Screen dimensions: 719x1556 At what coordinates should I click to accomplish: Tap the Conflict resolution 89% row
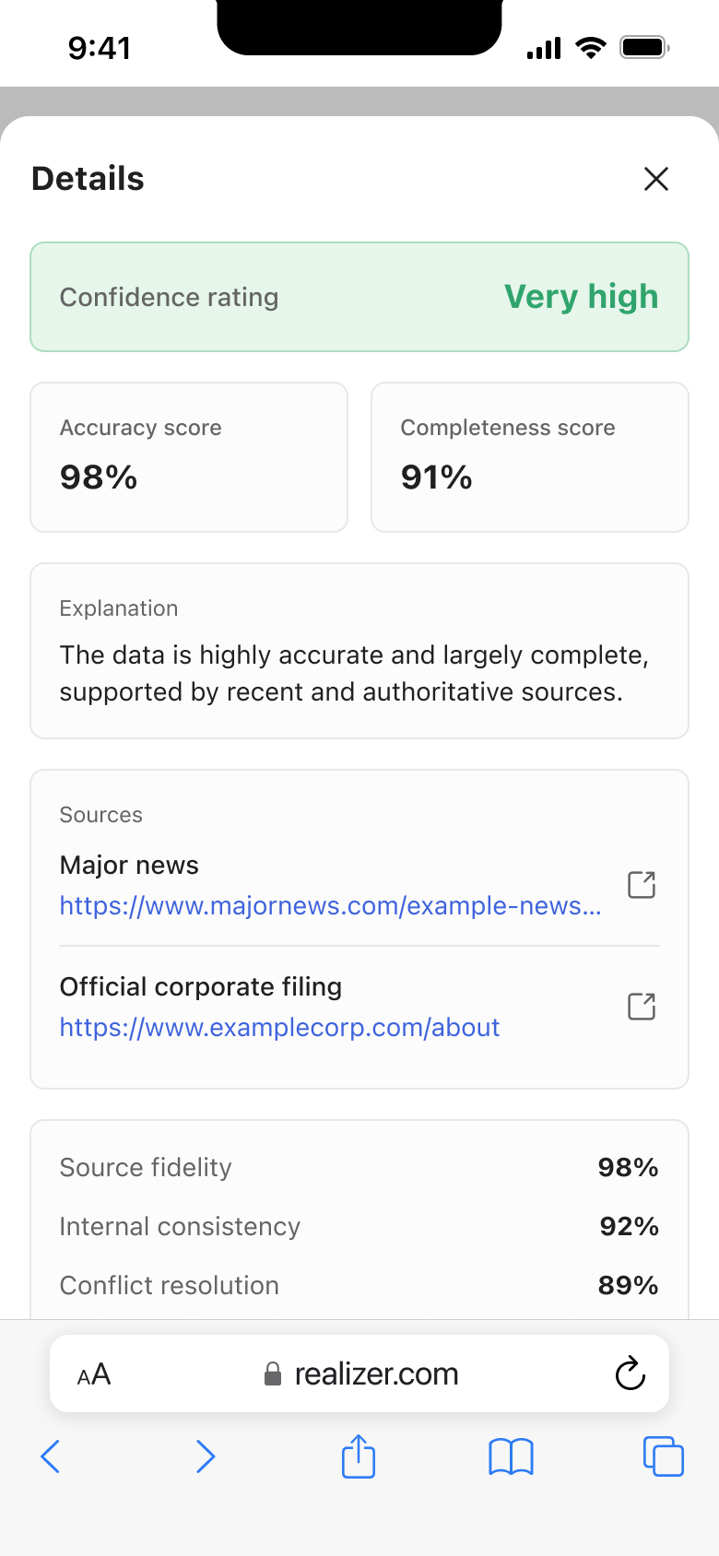pos(359,1285)
